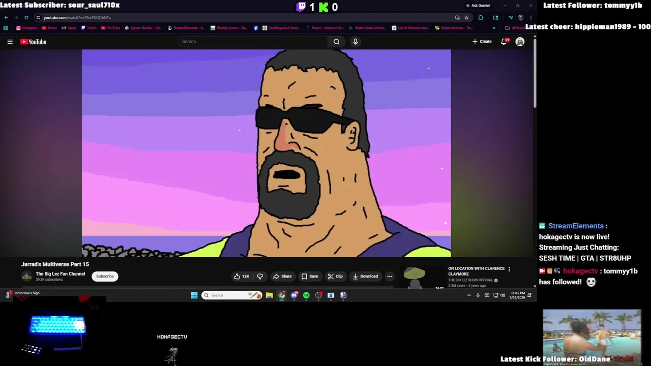Open the Gmail bookmark

click(69, 28)
